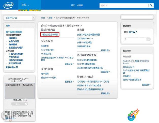Open 芯片组支持 - 如何识别英特尔芯片组 link
Viewport: 159px width, 123px height.
(93, 82)
